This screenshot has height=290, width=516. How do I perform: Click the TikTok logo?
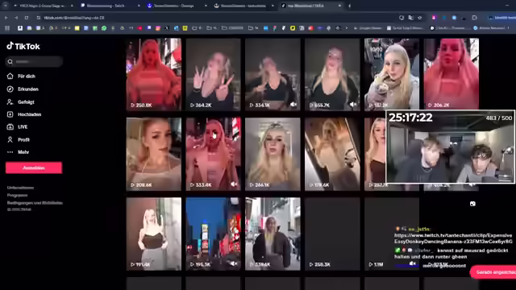(23, 47)
